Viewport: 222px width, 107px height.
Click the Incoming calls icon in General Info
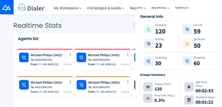tap(148, 61)
